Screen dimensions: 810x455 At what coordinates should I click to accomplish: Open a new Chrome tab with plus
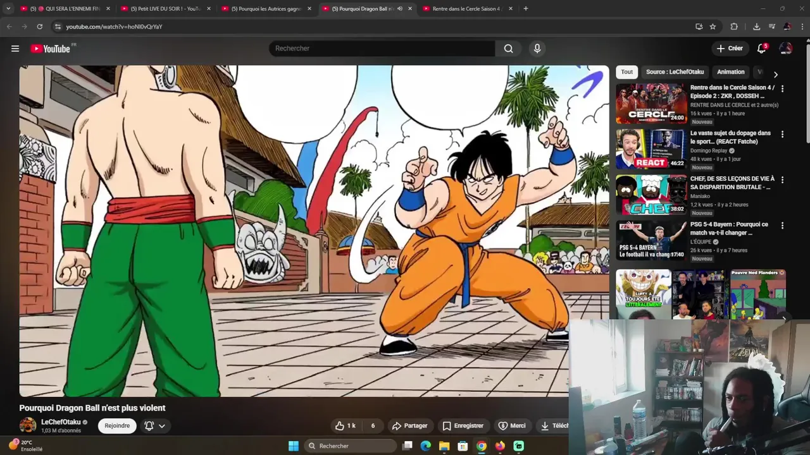[x=526, y=9]
